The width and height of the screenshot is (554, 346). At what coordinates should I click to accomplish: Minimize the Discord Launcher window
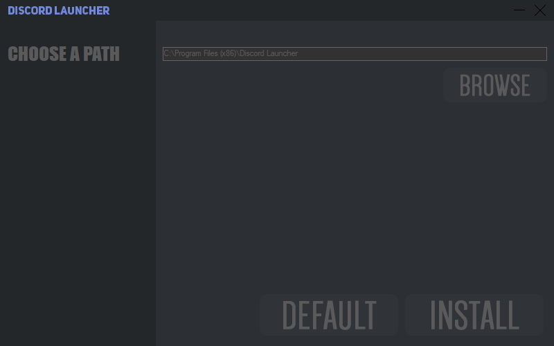(519, 10)
